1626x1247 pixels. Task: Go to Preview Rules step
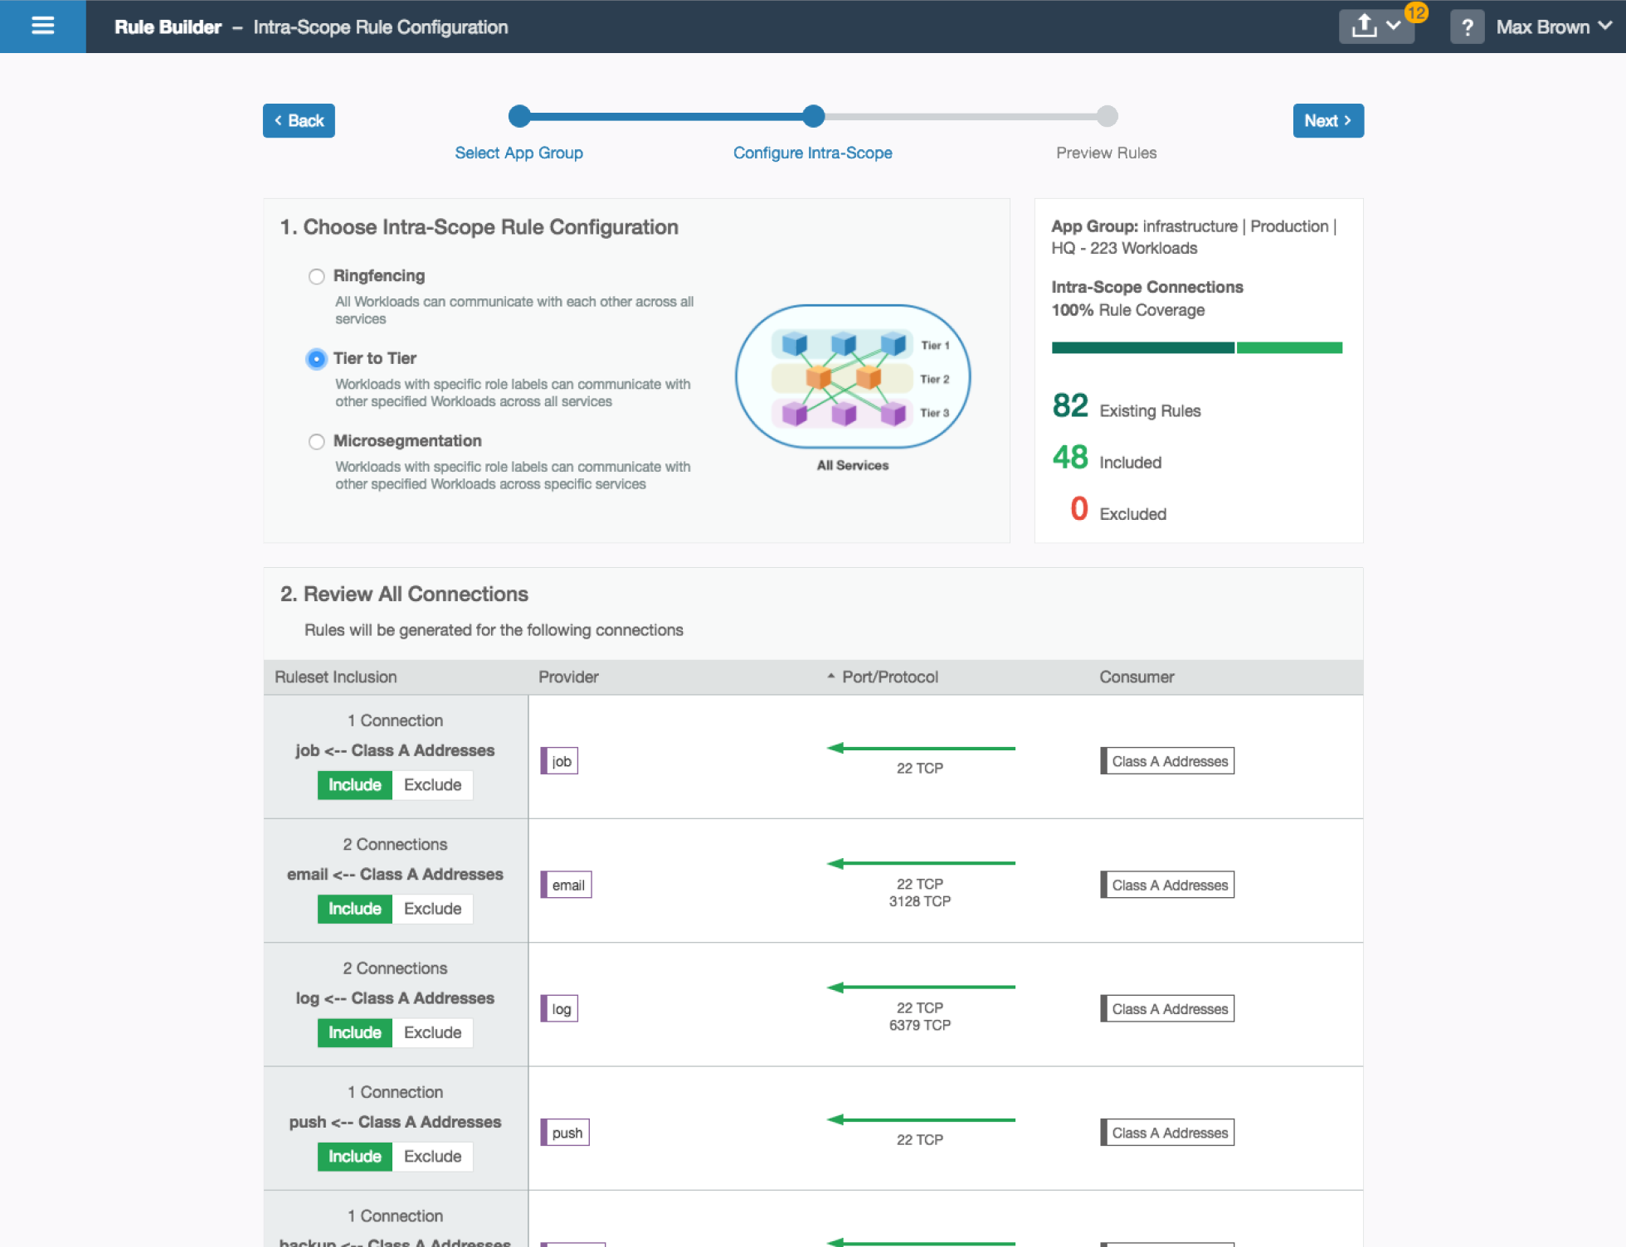click(1106, 153)
